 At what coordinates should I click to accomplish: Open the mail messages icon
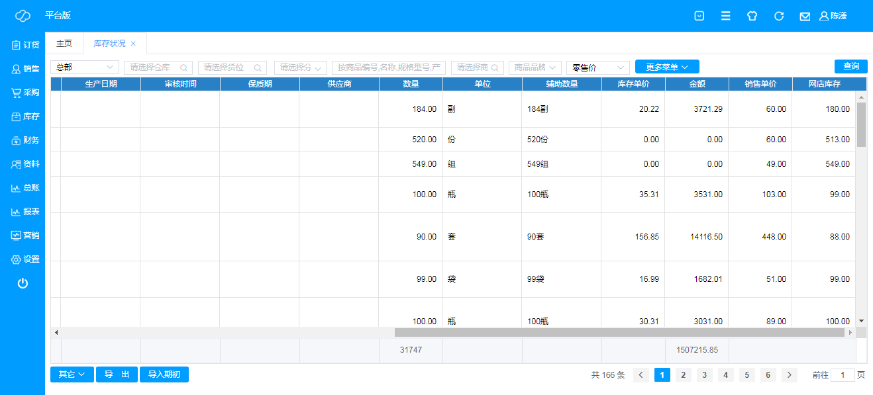click(805, 16)
